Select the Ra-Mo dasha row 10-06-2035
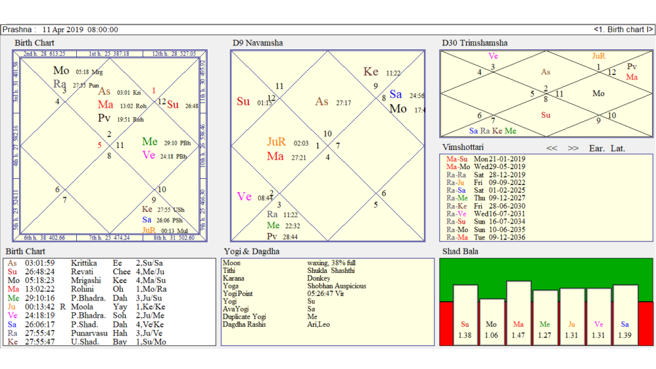Viewport: 656px width, 369px height. point(486,229)
